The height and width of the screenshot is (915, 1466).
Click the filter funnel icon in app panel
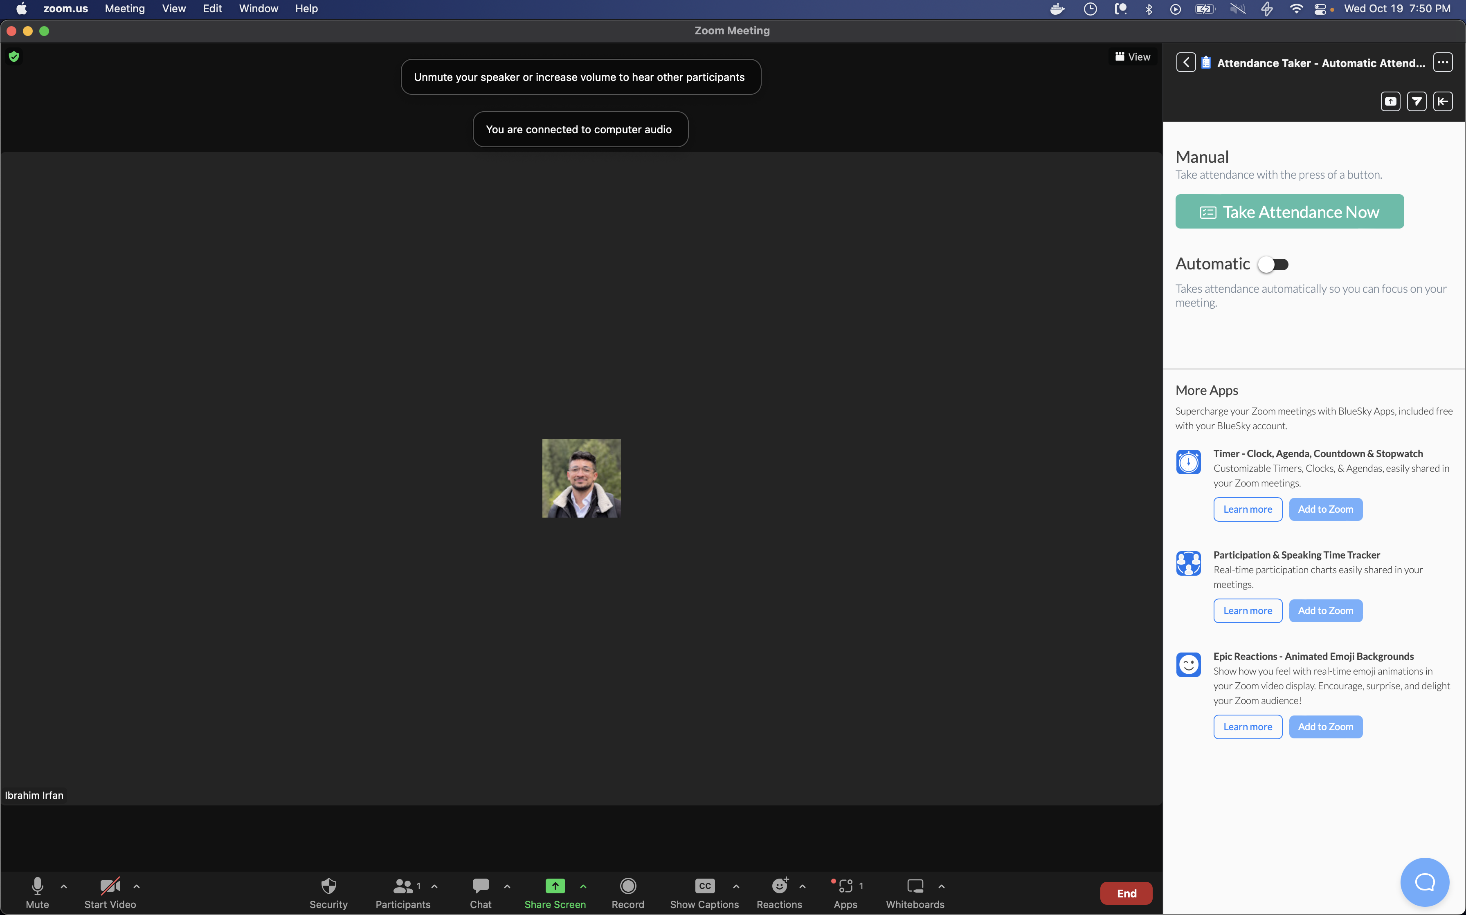point(1417,101)
